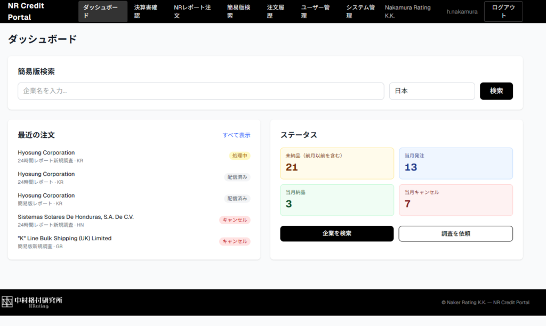Screen dimensions: 546x326
Task: Click the Nakamura Rating logo in footer
Action: [x=33, y=302]
